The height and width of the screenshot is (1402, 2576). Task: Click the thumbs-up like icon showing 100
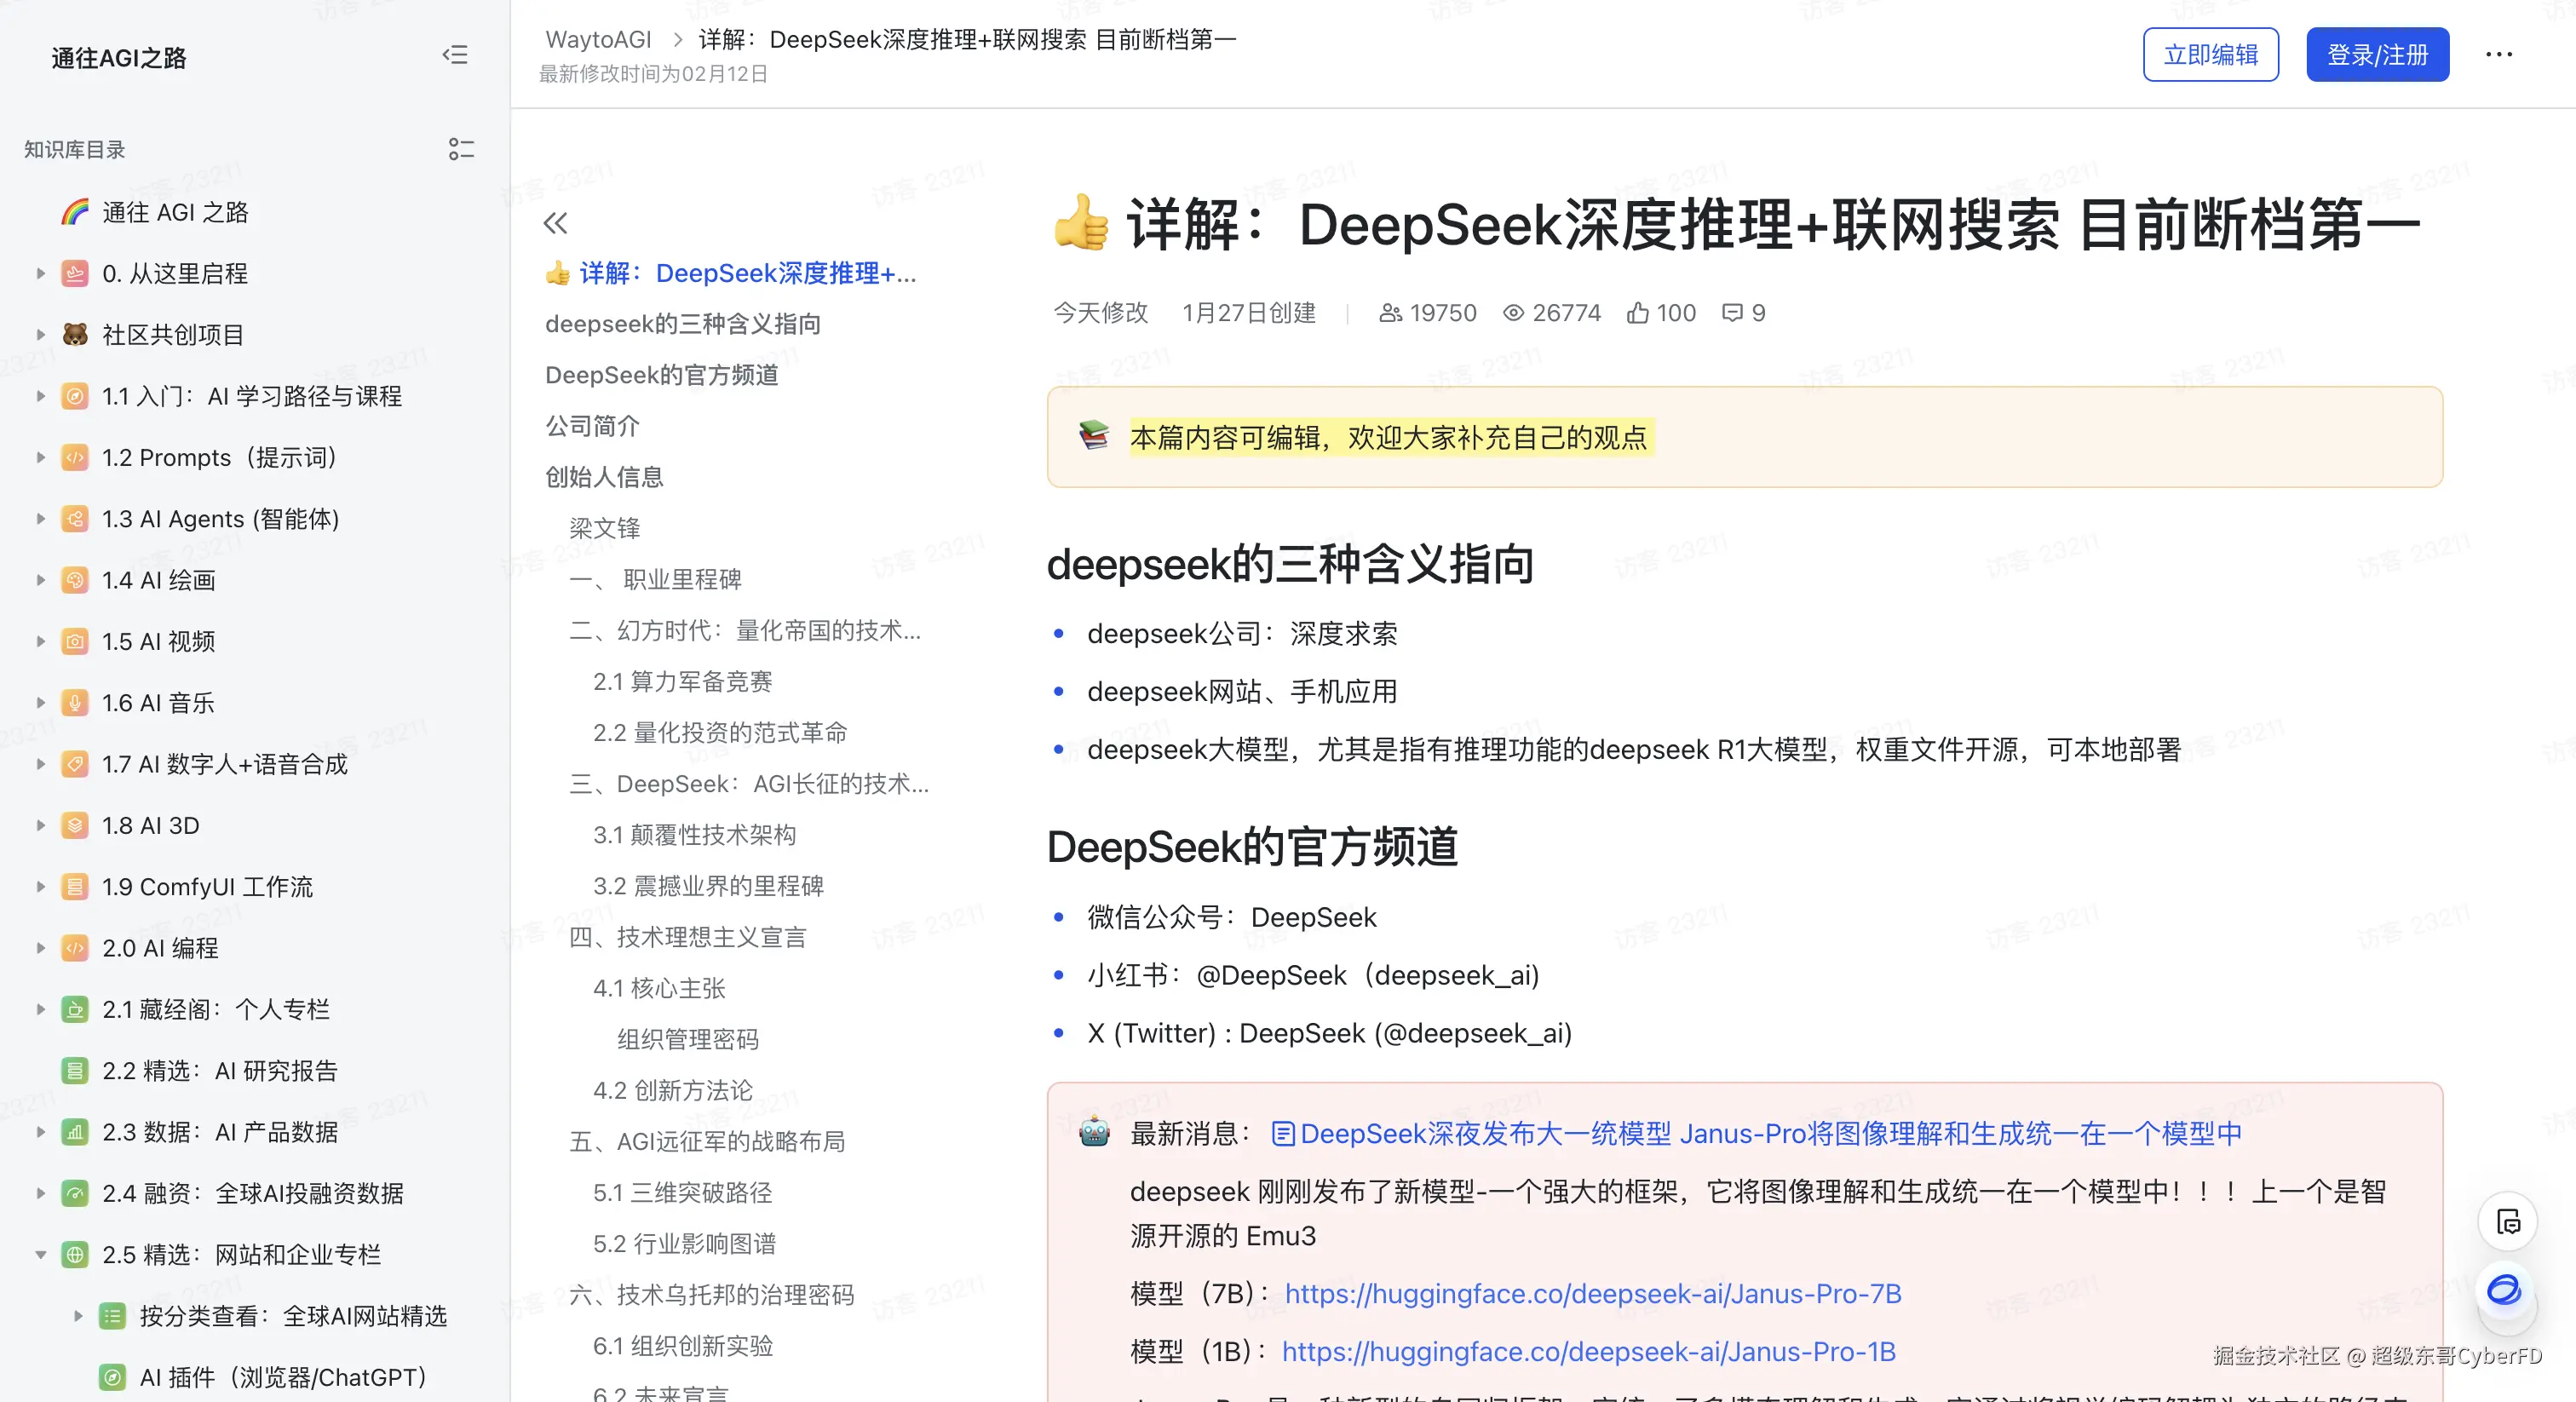1637,313
